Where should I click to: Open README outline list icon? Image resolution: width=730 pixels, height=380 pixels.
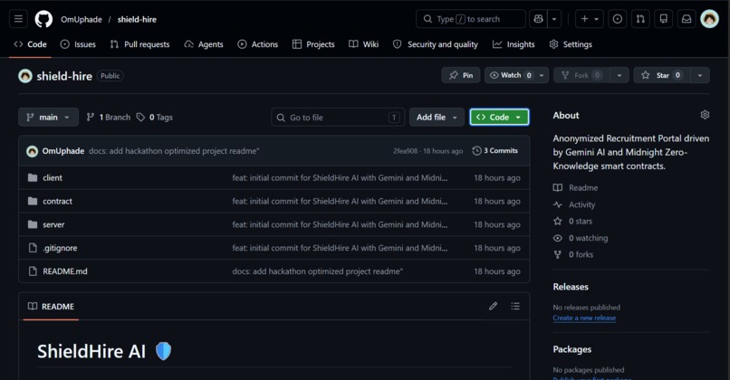click(515, 306)
